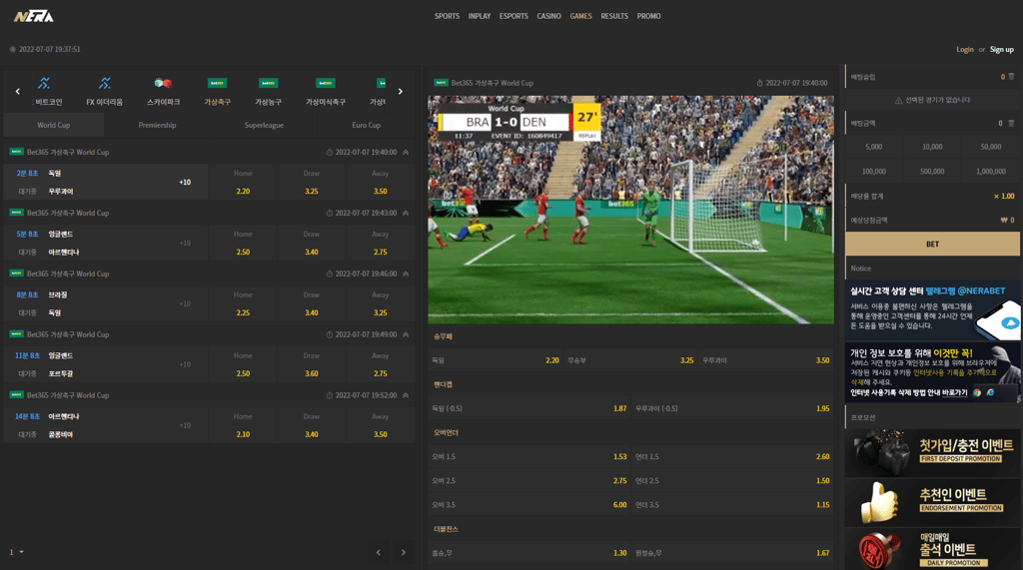Pick Home odds 2.20 in 19:40 match list

click(243, 182)
